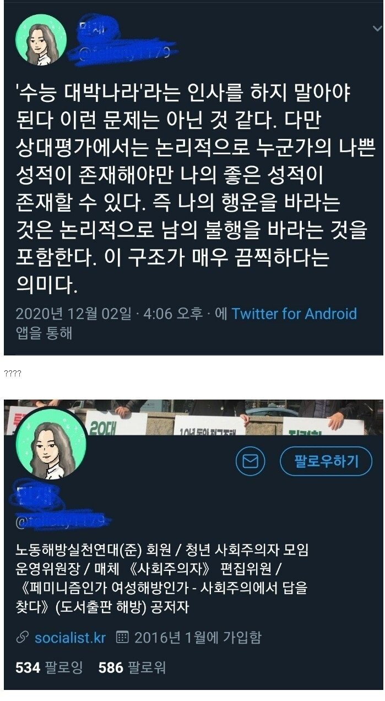Screen dimensions: 385x701
Task: Click the tweet author's avatar
Action: coord(40,39)
